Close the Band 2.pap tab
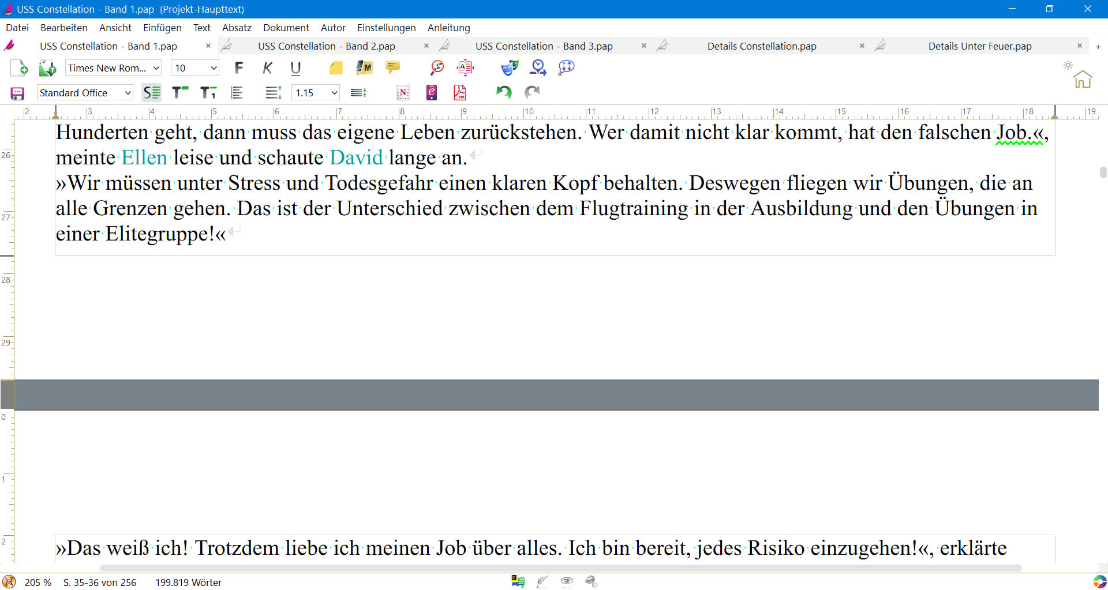1108x590 pixels. tap(426, 46)
